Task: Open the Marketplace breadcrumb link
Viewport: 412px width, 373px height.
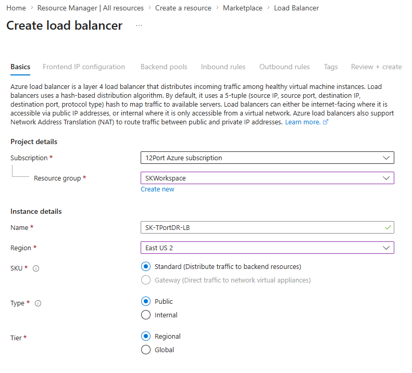Action: pyautogui.click(x=243, y=8)
